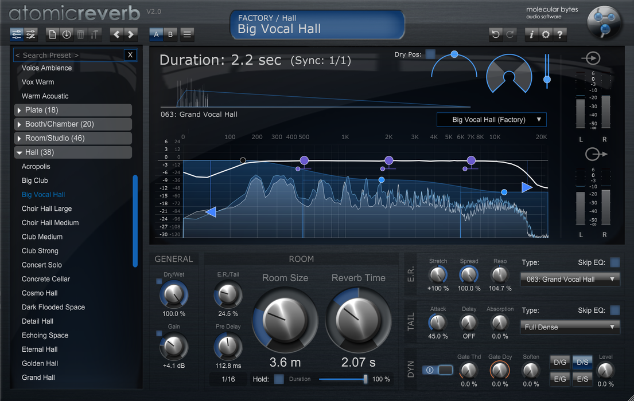Save preset using the download arrow icon

tap(67, 34)
